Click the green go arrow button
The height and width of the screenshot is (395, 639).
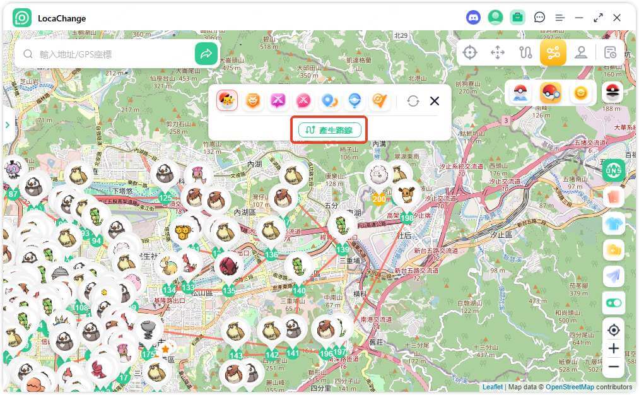pos(206,54)
